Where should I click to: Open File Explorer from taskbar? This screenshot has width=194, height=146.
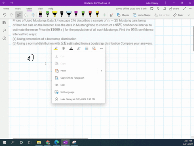(x=39, y=142)
